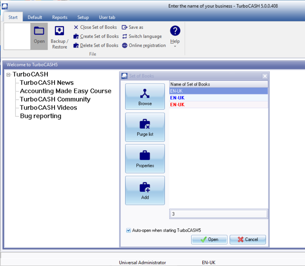The width and height of the screenshot is (305, 266).
Task: Open Properties of the set of books
Action: (145, 159)
